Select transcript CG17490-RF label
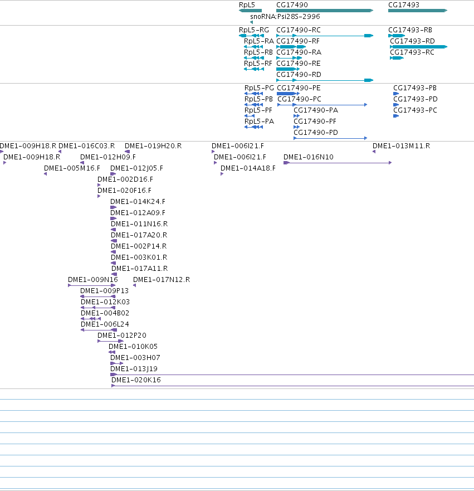Image resolution: width=474 pixels, height=491 pixels. (298, 41)
